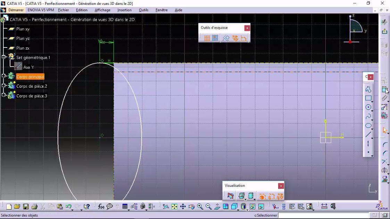The image size is (390, 219).
Task: Open the Aide menu
Action: click(x=179, y=10)
